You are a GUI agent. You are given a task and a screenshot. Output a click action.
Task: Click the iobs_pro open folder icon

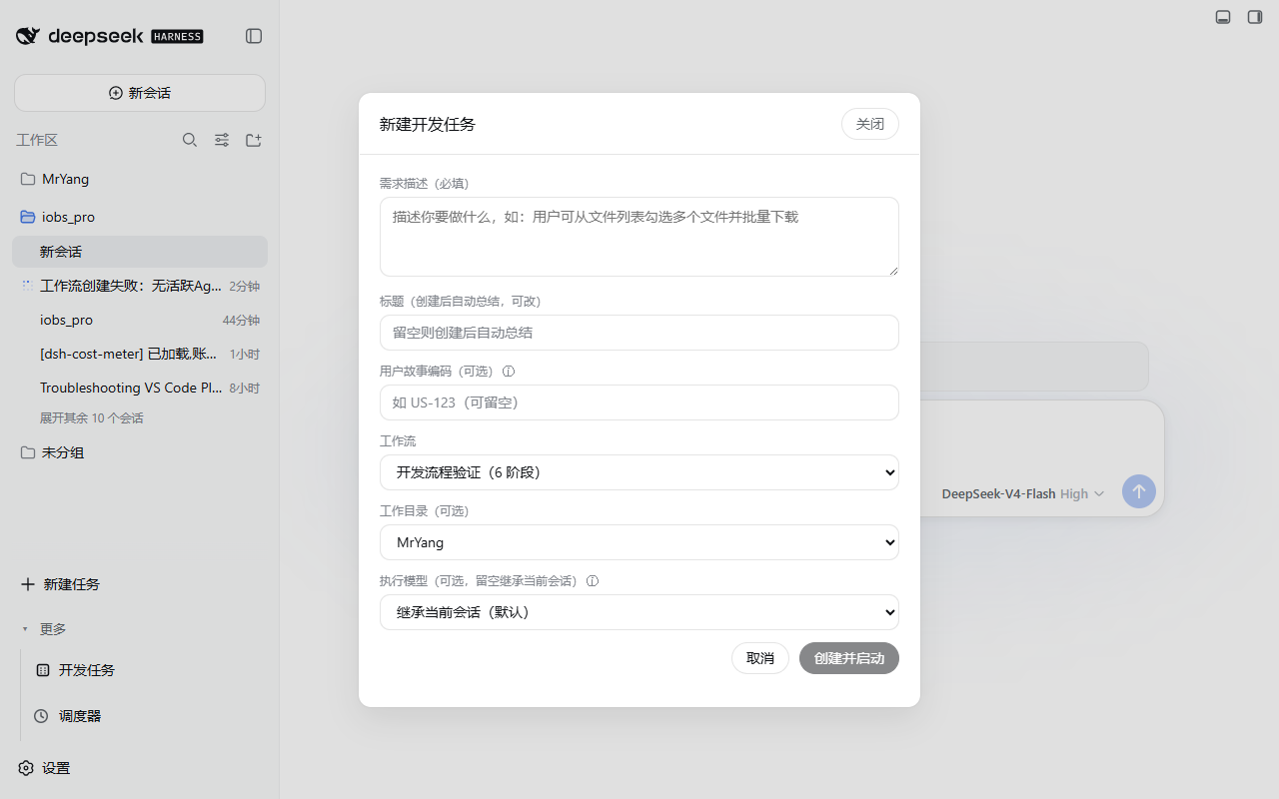coord(28,217)
